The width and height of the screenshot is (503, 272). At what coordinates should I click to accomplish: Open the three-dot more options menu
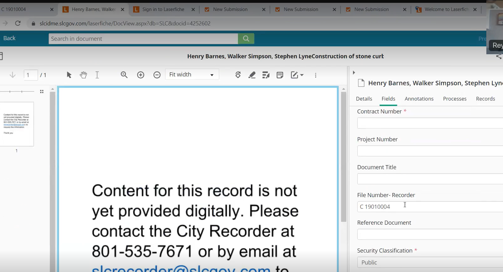coord(316,75)
